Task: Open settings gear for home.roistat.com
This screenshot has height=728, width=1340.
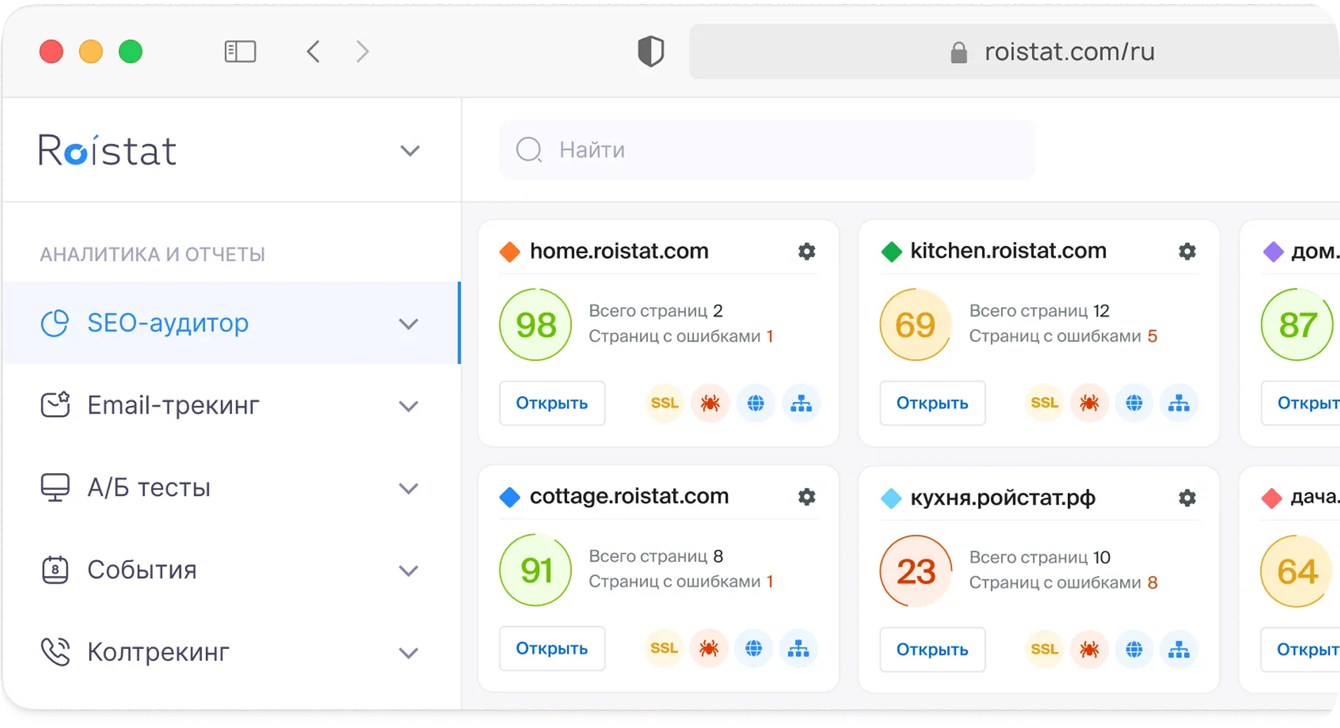Action: tap(807, 251)
